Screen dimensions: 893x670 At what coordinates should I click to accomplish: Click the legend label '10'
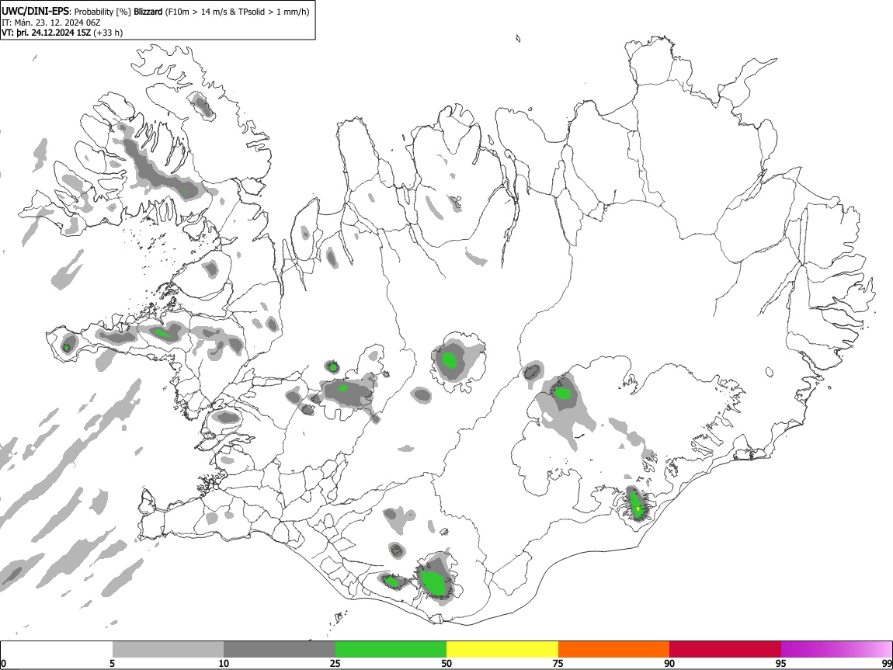tap(224, 663)
